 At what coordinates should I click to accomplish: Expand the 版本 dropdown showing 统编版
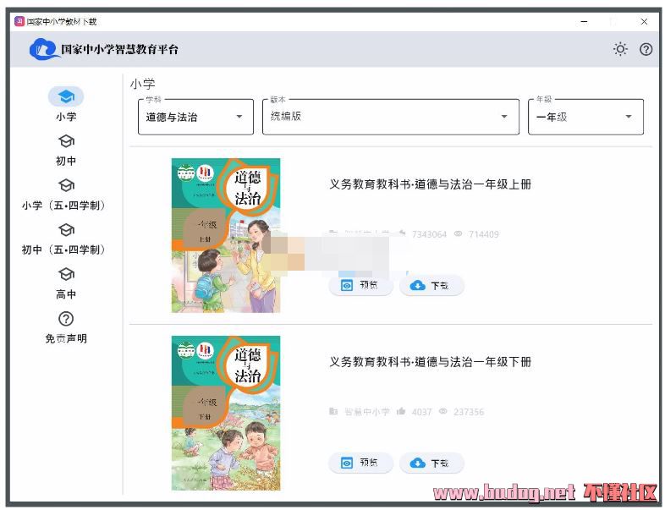click(391, 117)
